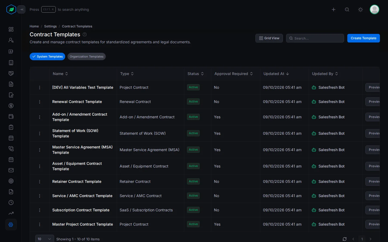Open the handshake deals icon in sidebar
This screenshot has height=242, width=388.
[x=11, y=73]
